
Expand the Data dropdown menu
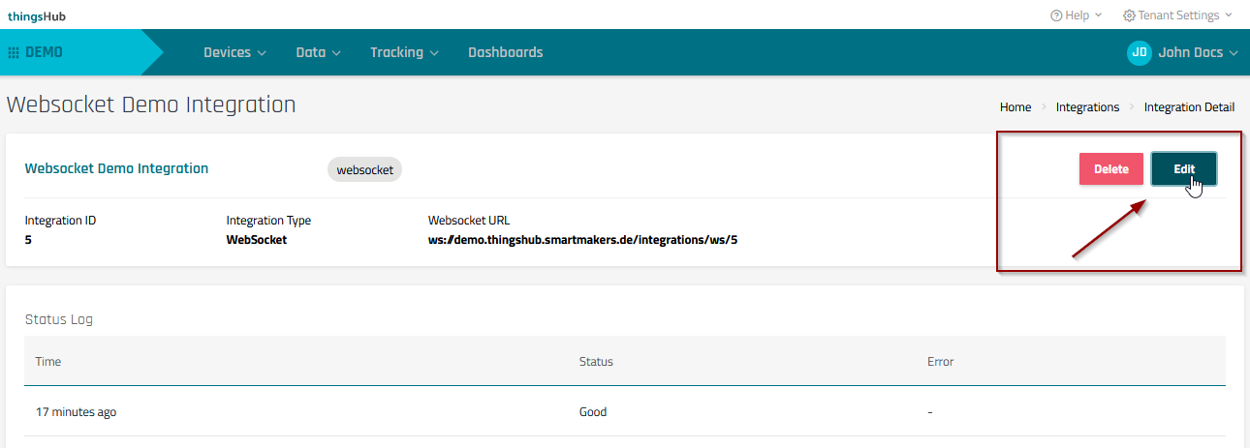click(318, 52)
